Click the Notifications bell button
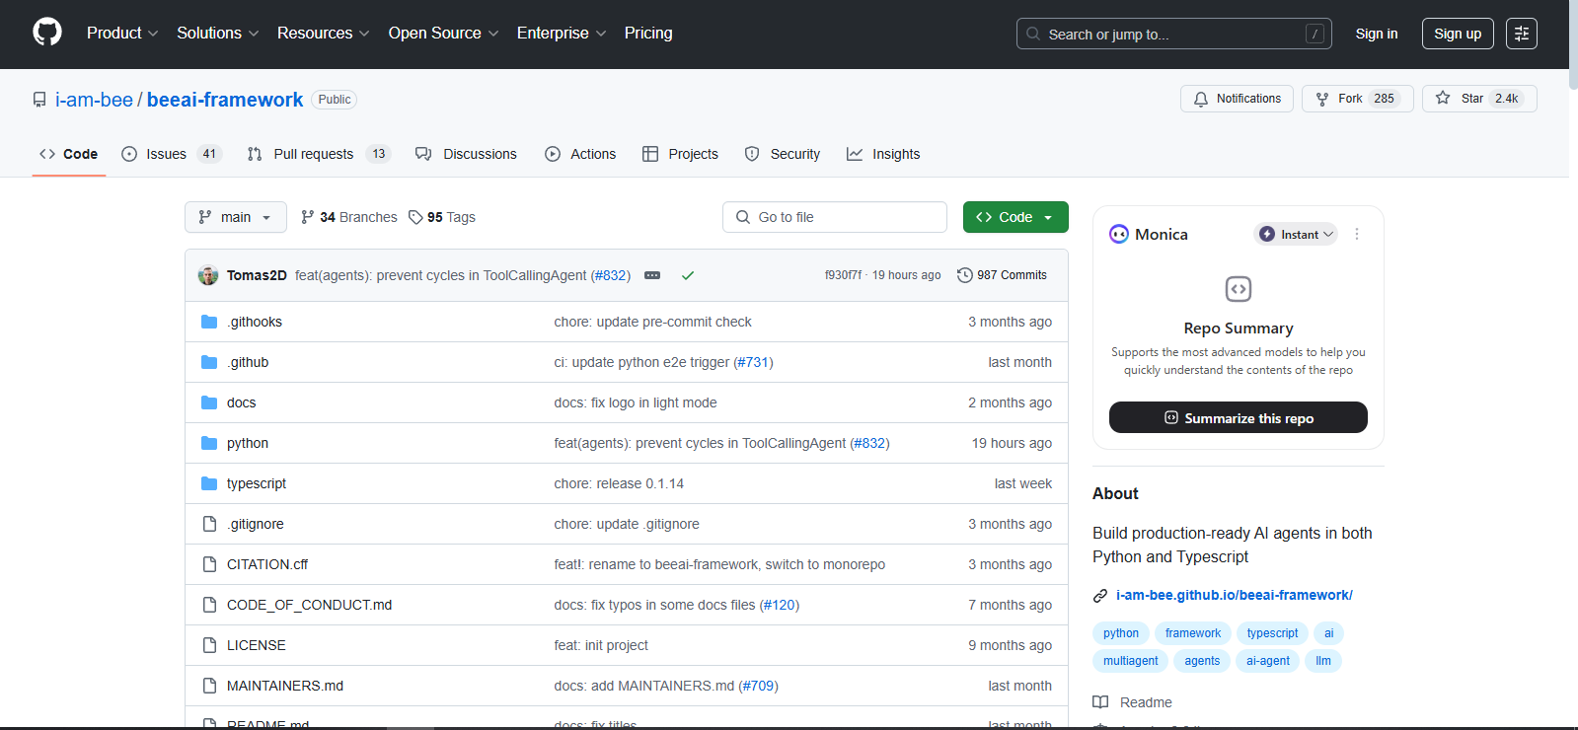 pos(1237,99)
